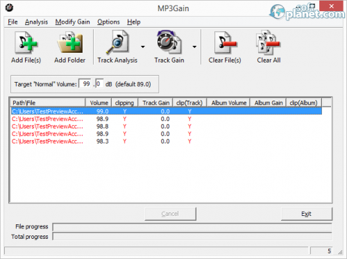Select the highlighted file row with volume 99.0

tap(167, 111)
